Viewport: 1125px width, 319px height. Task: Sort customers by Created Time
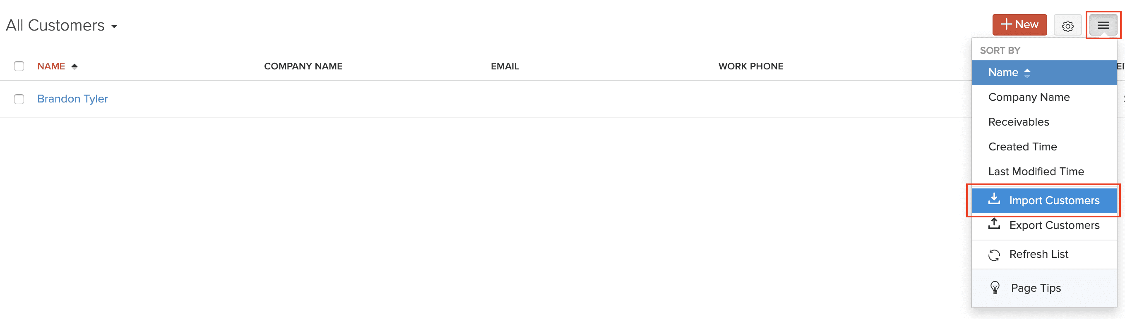pyautogui.click(x=1022, y=147)
